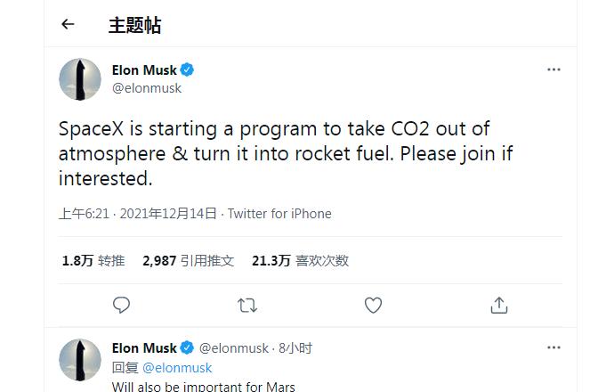This screenshot has height=392, width=598.
Task: Retweet using the arrows icon
Action: pyautogui.click(x=247, y=306)
